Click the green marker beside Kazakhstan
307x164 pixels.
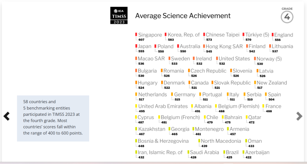[136, 129]
